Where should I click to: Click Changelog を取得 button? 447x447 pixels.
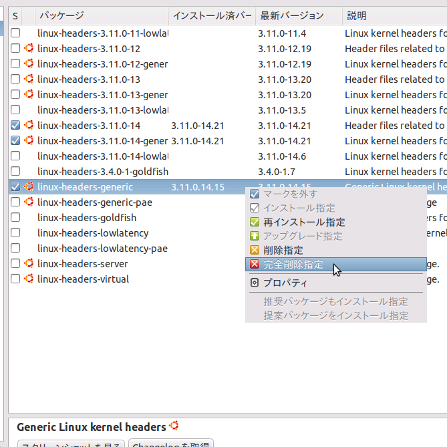[x=171, y=443]
